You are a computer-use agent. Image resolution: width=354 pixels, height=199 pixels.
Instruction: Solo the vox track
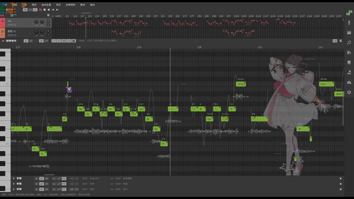48,25
